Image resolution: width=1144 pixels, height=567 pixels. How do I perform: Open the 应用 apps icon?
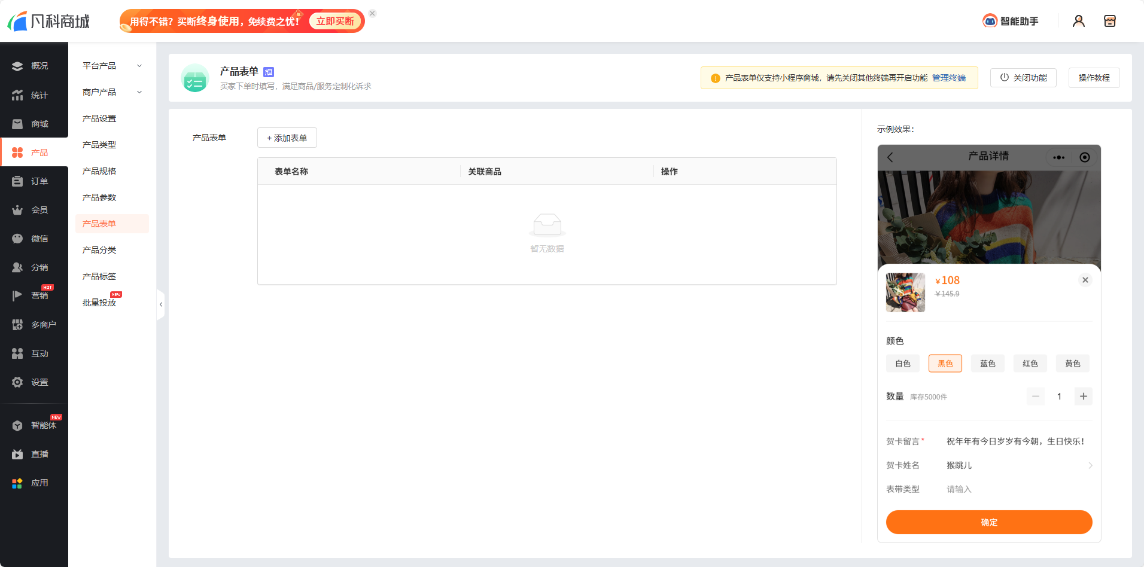point(17,483)
